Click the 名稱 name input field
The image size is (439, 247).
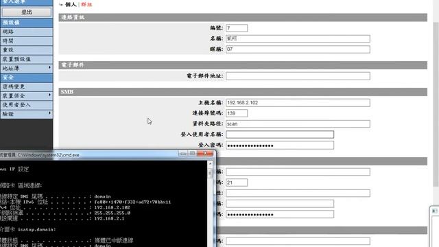coord(298,38)
